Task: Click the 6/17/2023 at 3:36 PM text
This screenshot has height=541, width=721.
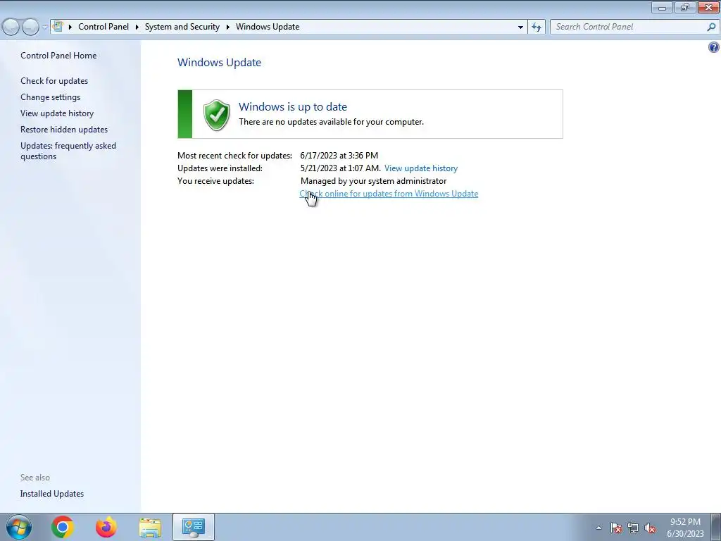Action: point(339,156)
